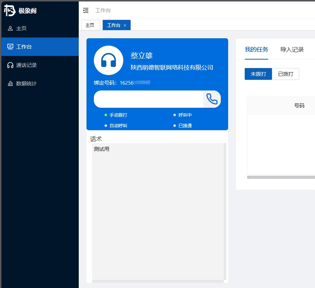
Task: Click the 主页 person icon in sidebar
Action: [x=10, y=28]
